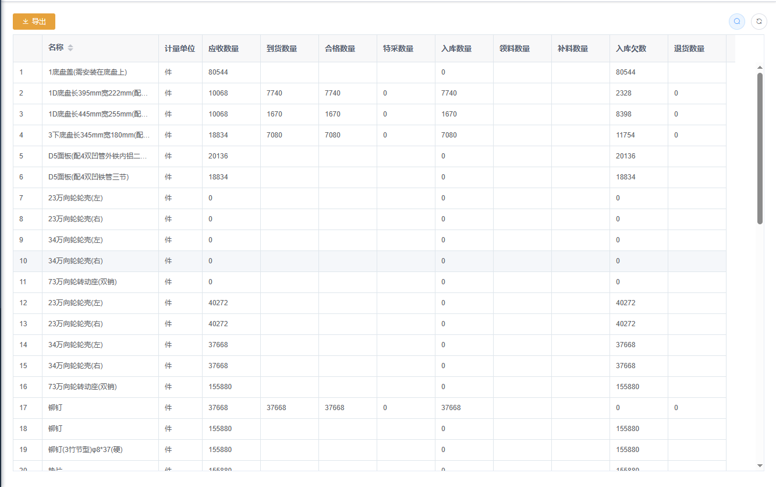Select the 退货数量 column header
776x487 pixels.
pyautogui.click(x=689, y=48)
